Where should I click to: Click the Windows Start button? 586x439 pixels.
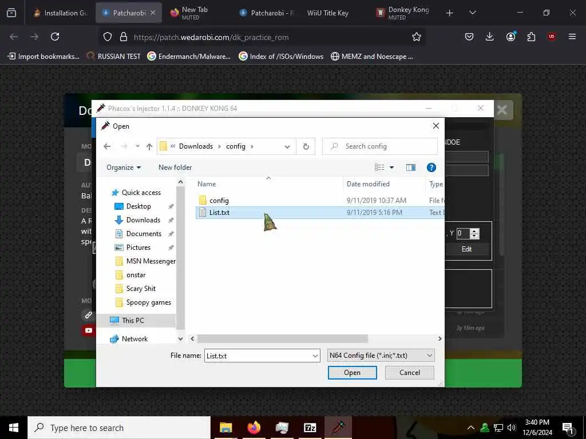(14, 428)
